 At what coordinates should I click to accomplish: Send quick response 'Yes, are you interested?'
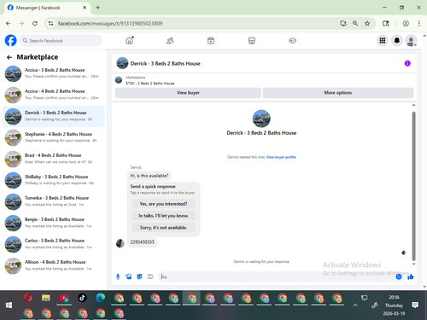[x=163, y=204]
